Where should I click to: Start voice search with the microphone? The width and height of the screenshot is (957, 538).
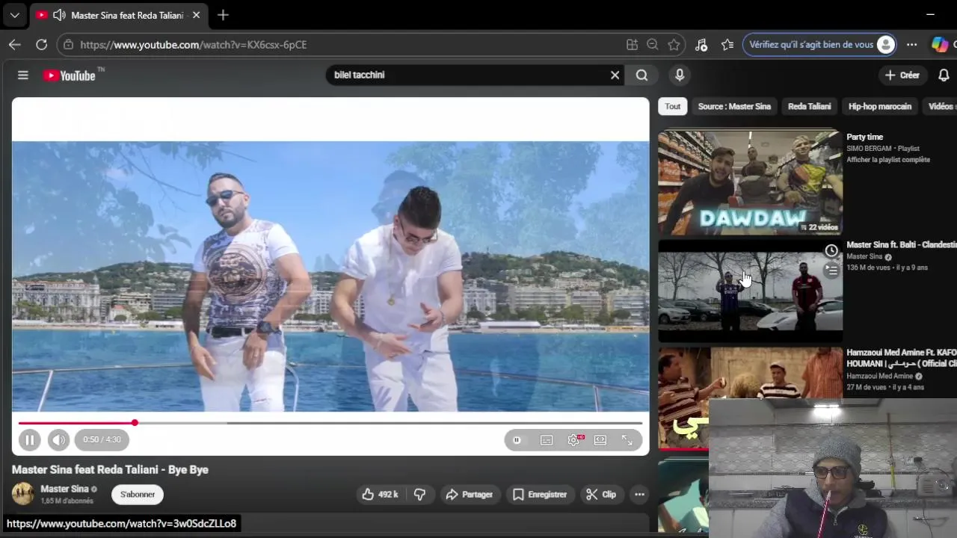click(680, 75)
